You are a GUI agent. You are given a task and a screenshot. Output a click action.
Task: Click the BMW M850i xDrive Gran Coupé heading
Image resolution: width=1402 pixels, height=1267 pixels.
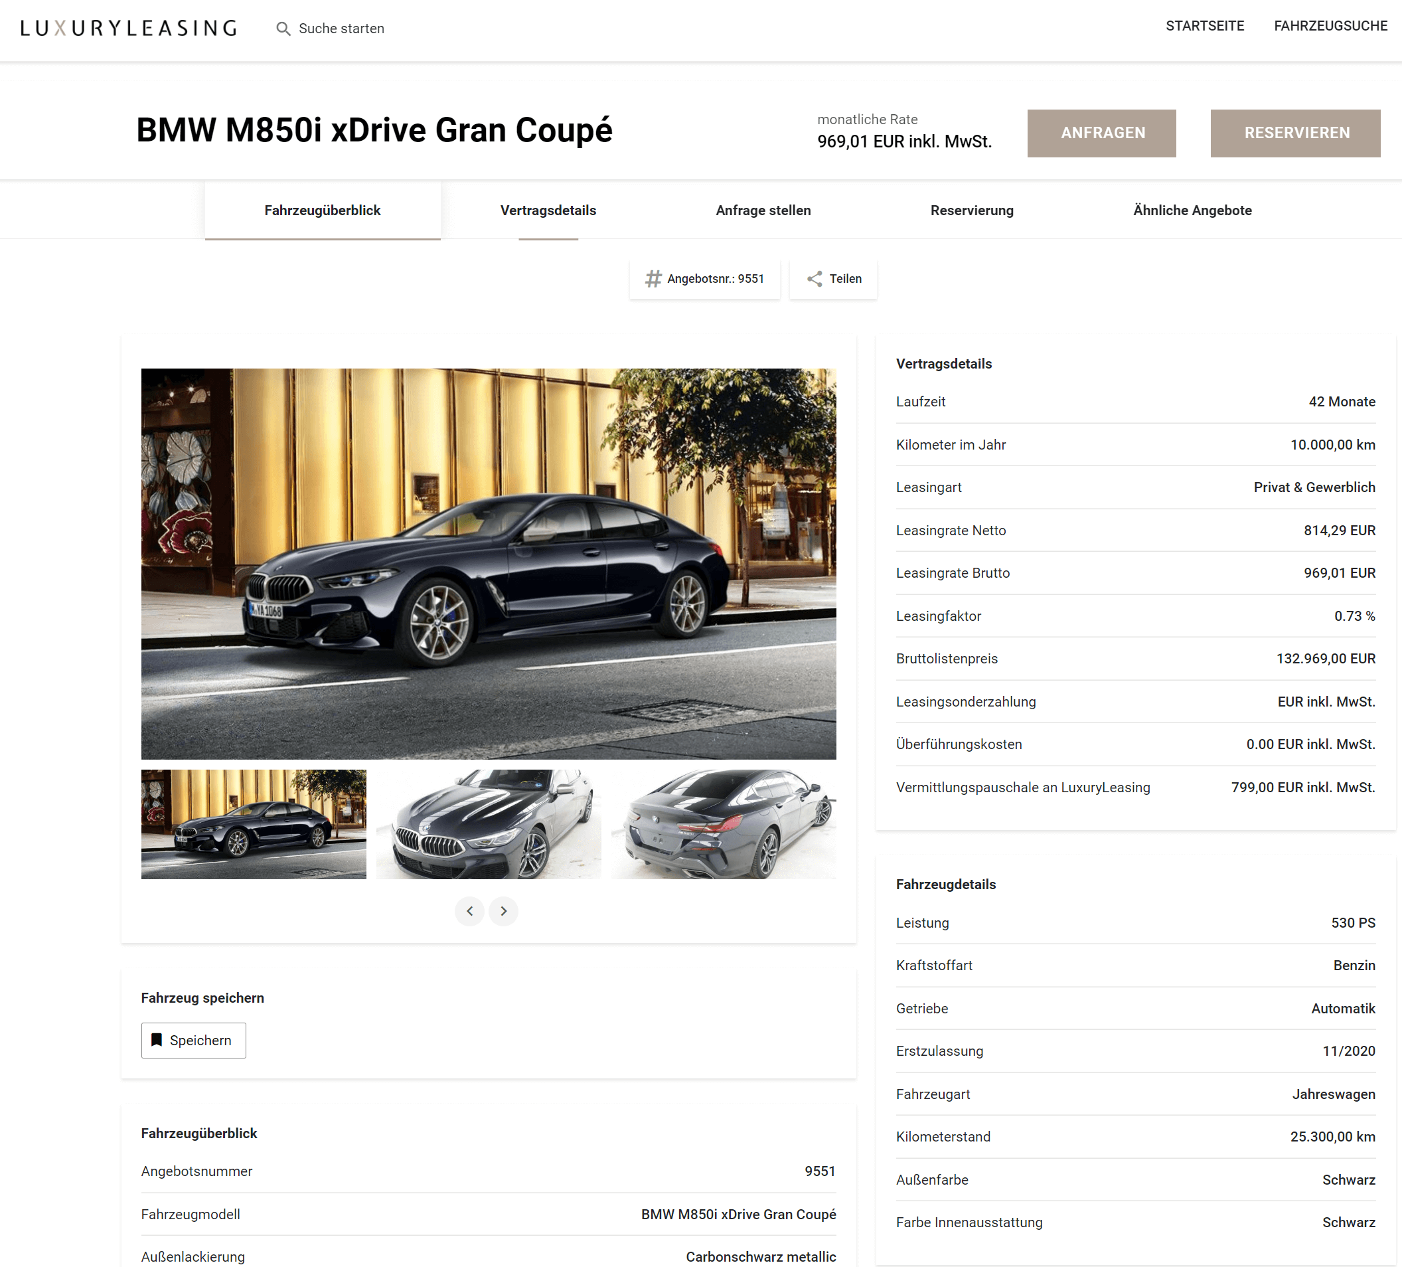tap(374, 130)
